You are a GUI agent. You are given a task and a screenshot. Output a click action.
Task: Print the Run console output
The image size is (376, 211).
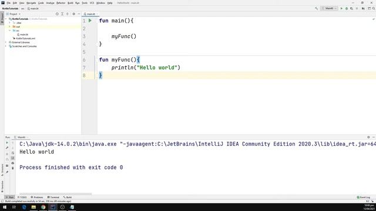13,163
